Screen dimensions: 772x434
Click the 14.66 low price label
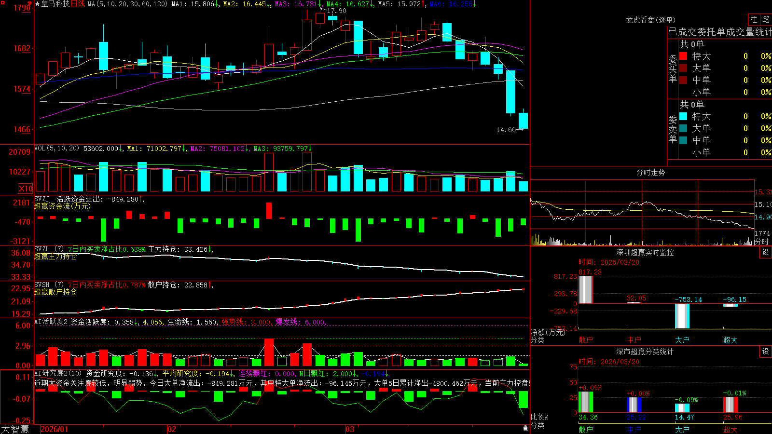506,130
